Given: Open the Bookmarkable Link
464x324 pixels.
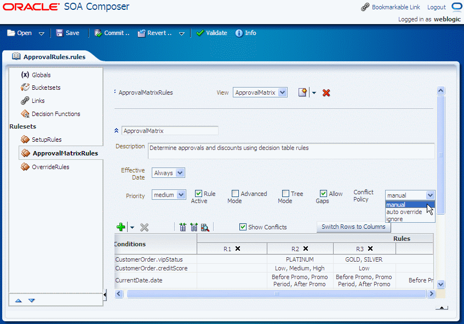Looking at the screenshot, I should 391,7.
